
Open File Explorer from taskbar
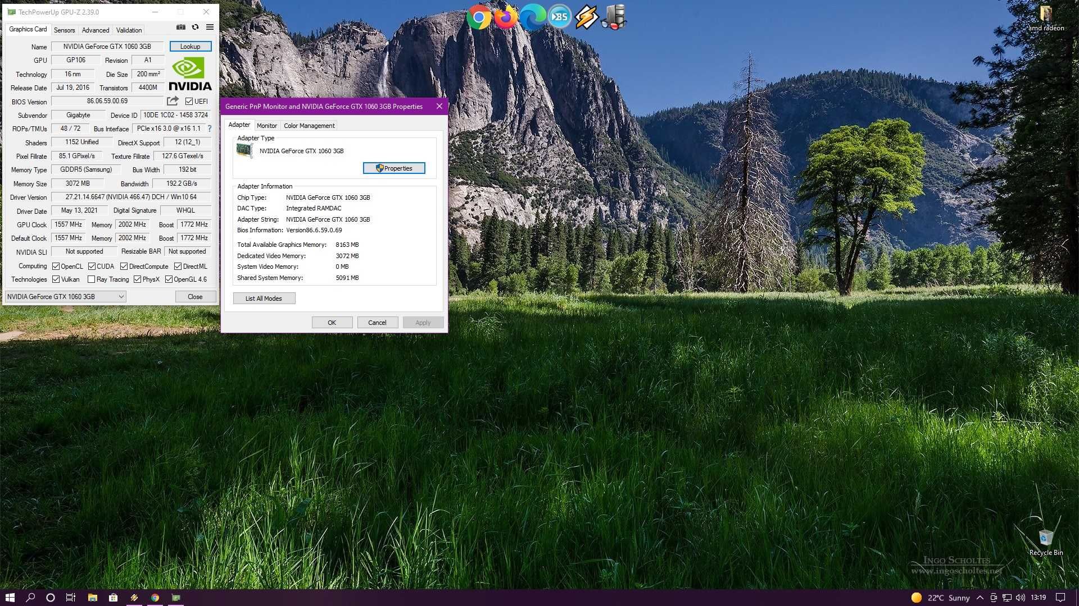[93, 598]
